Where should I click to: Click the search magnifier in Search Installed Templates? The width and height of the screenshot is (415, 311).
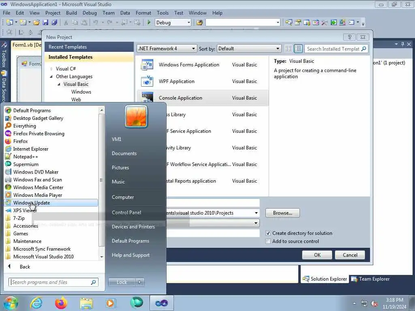(x=364, y=49)
